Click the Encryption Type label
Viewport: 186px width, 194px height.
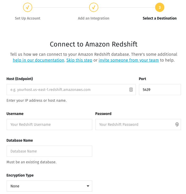[x=20, y=175]
